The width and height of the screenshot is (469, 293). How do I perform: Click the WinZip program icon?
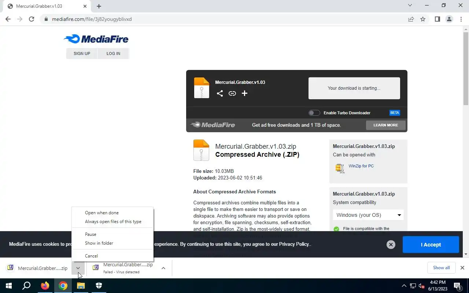click(x=340, y=168)
